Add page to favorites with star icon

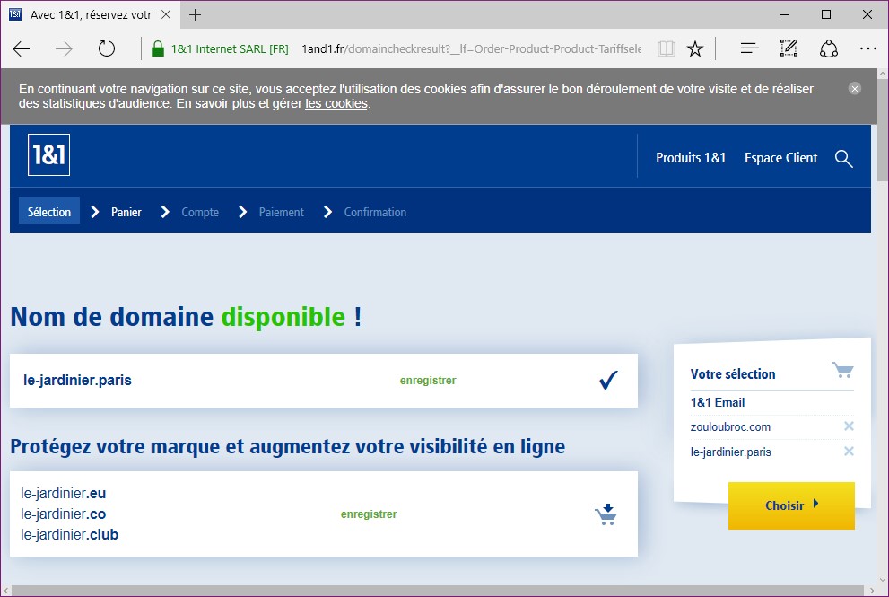coord(695,49)
